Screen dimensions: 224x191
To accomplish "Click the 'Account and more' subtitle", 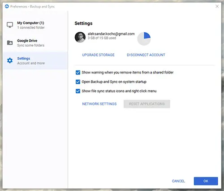I will pos(31,63).
